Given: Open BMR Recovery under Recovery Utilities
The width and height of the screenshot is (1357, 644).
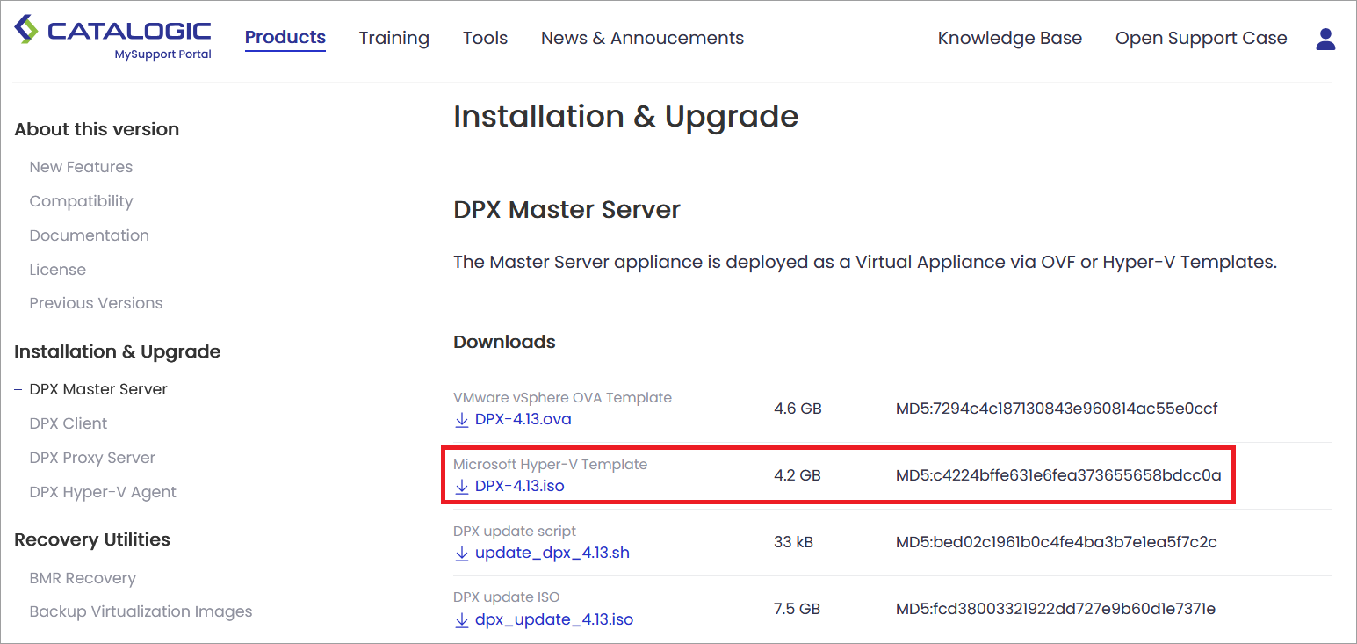Looking at the screenshot, I should (83, 578).
